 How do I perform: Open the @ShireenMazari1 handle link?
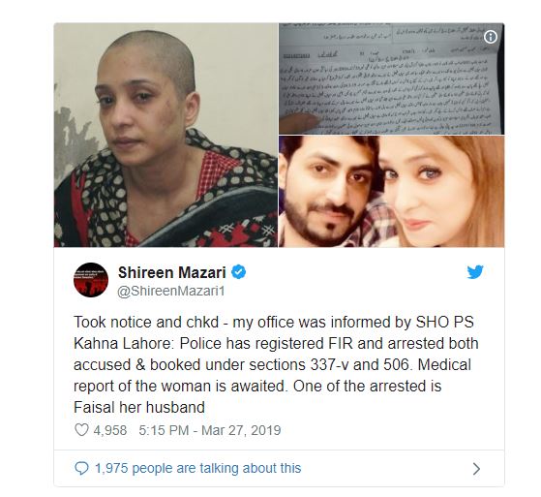point(171,292)
